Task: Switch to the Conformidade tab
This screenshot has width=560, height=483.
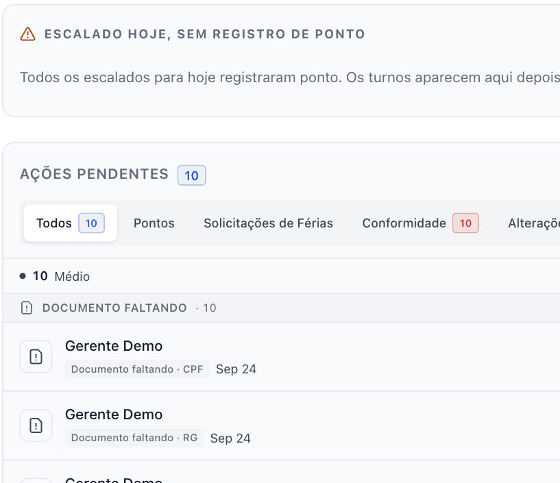Action: (420, 223)
